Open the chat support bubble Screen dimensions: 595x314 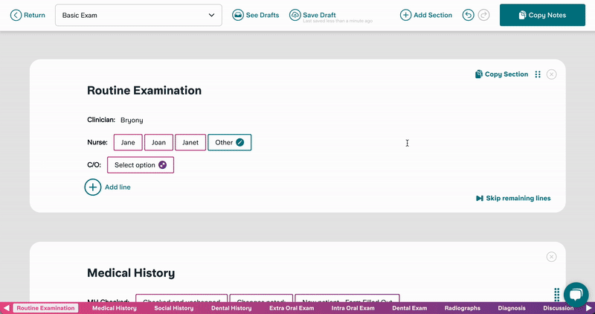pyautogui.click(x=576, y=294)
